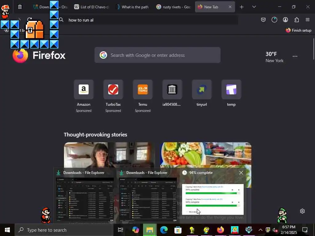Open weather widget three-dot options menu
The height and width of the screenshot is (236, 315).
295,56
